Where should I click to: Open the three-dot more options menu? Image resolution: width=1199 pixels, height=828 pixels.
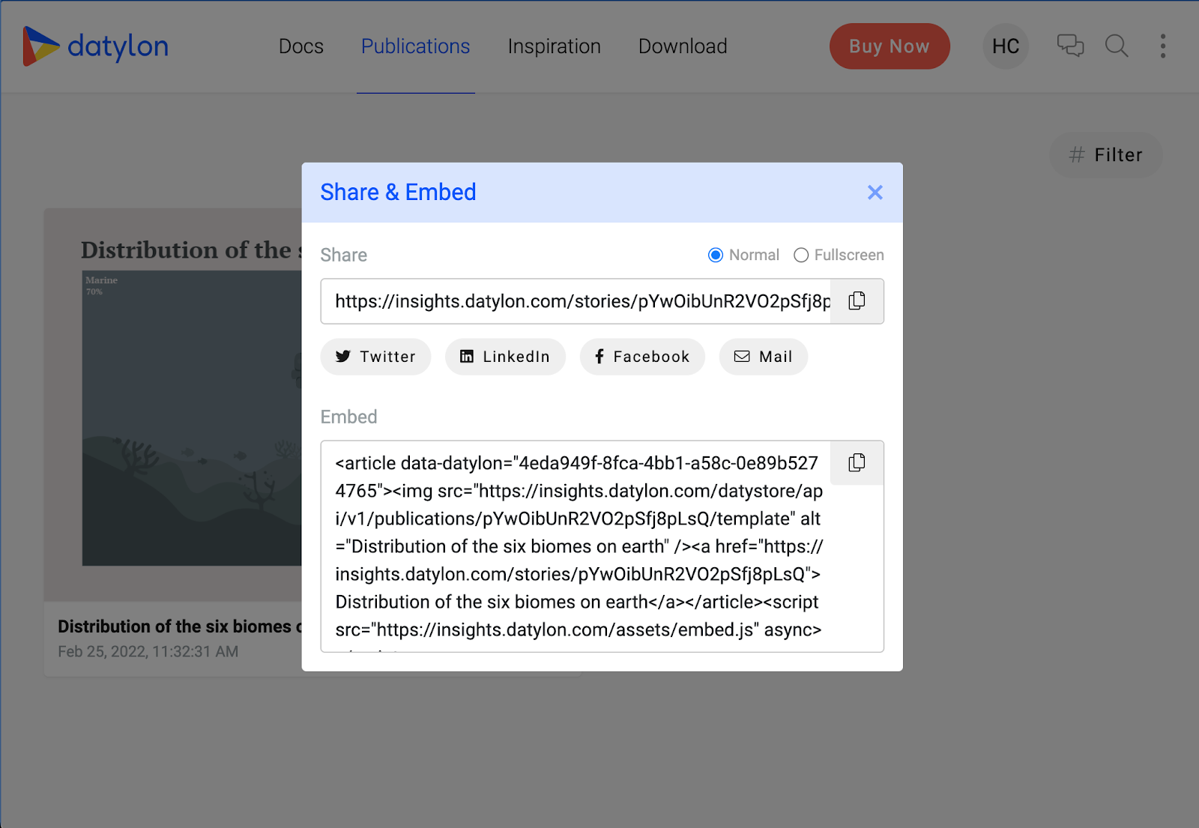(1163, 46)
